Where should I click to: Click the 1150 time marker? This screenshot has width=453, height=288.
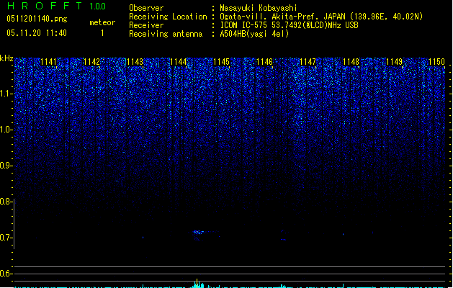tap(437, 62)
